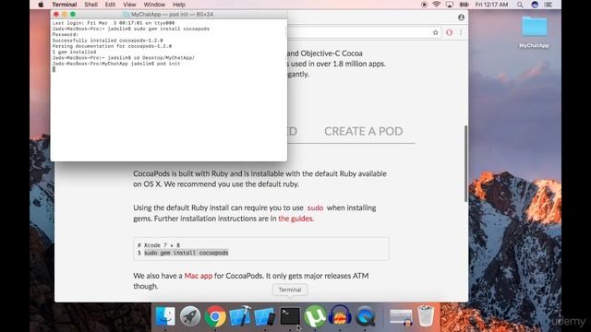The image size is (591, 332).
Task: Open Siri from the menu bar
Action: pyautogui.click(x=535, y=5)
